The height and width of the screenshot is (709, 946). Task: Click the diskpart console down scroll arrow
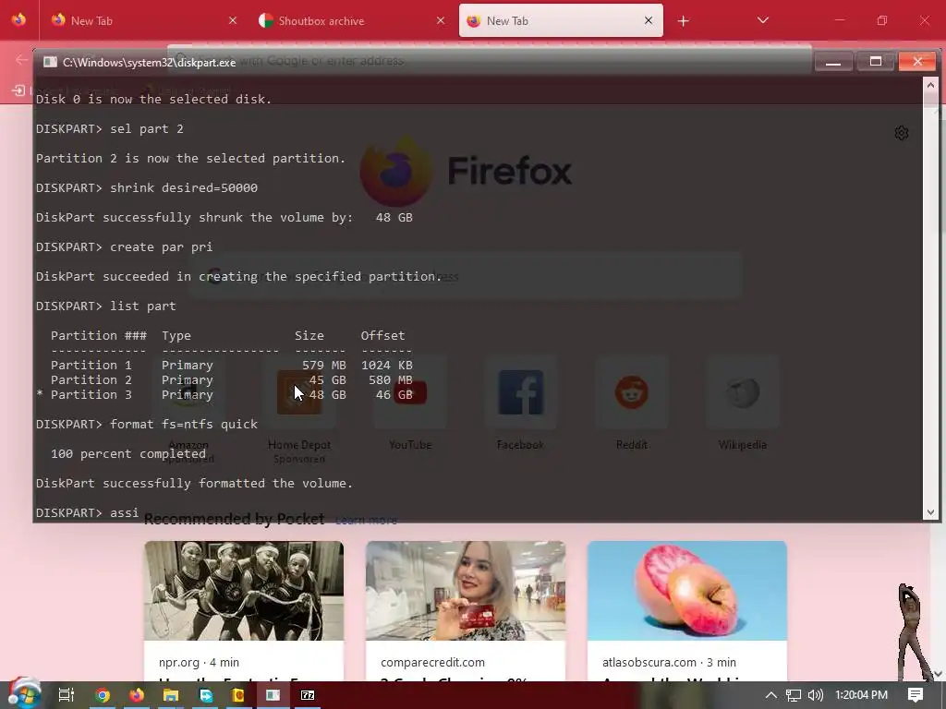pos(930,512)
